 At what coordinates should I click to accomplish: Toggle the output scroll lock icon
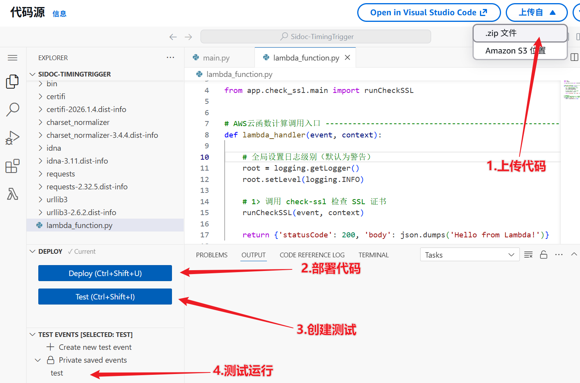point(544,255)
